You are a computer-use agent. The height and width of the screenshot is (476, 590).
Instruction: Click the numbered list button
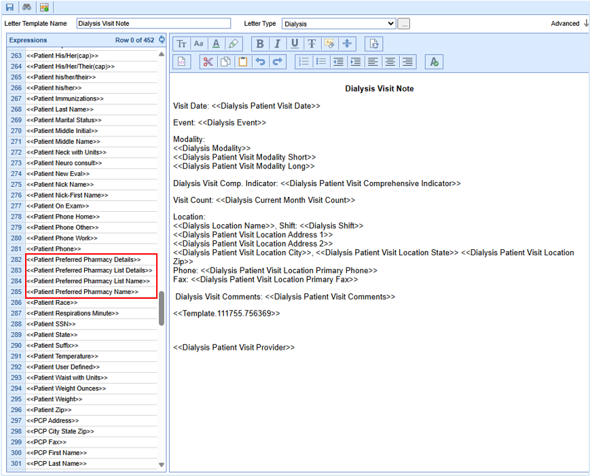(x=303, y=62)
